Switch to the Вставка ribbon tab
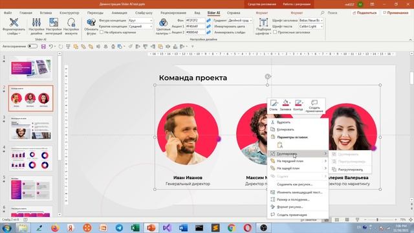The height and width of the screenshot is (233, 414). 46,13
